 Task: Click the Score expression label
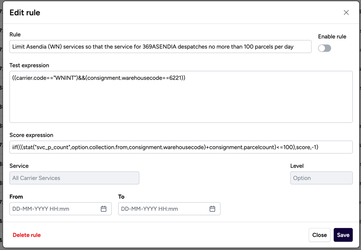pos(31,135)
